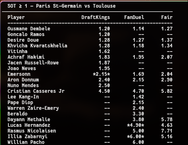Click Willian Pacho's FanDuel value 6.00

(138, 142)
